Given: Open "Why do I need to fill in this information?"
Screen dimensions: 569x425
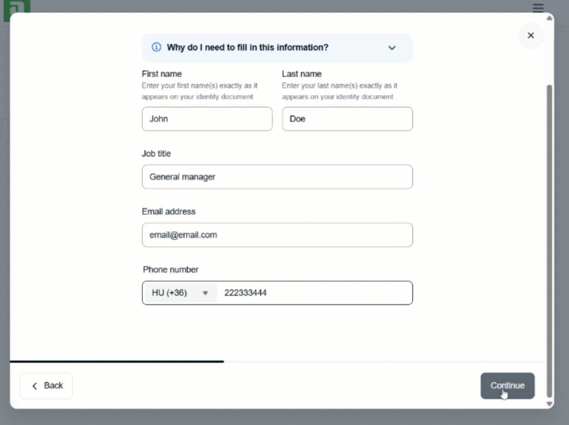Looking at the screenshot, I should click(x=247, y=48).
